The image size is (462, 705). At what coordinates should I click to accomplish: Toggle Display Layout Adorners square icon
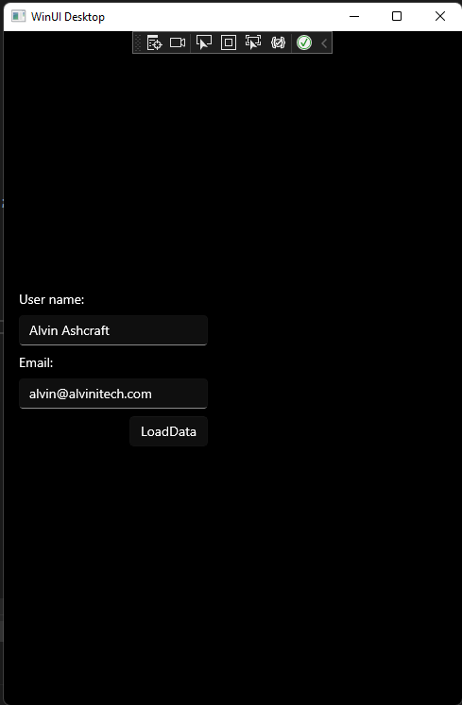(x=229, y=42)
